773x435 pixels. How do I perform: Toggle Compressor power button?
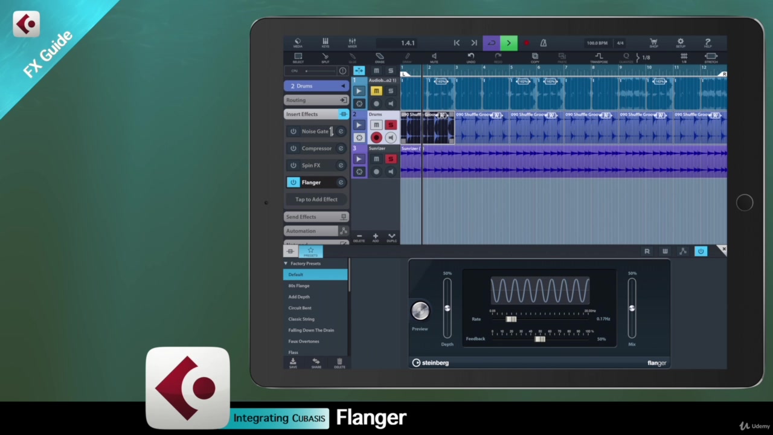coord(293,148)
